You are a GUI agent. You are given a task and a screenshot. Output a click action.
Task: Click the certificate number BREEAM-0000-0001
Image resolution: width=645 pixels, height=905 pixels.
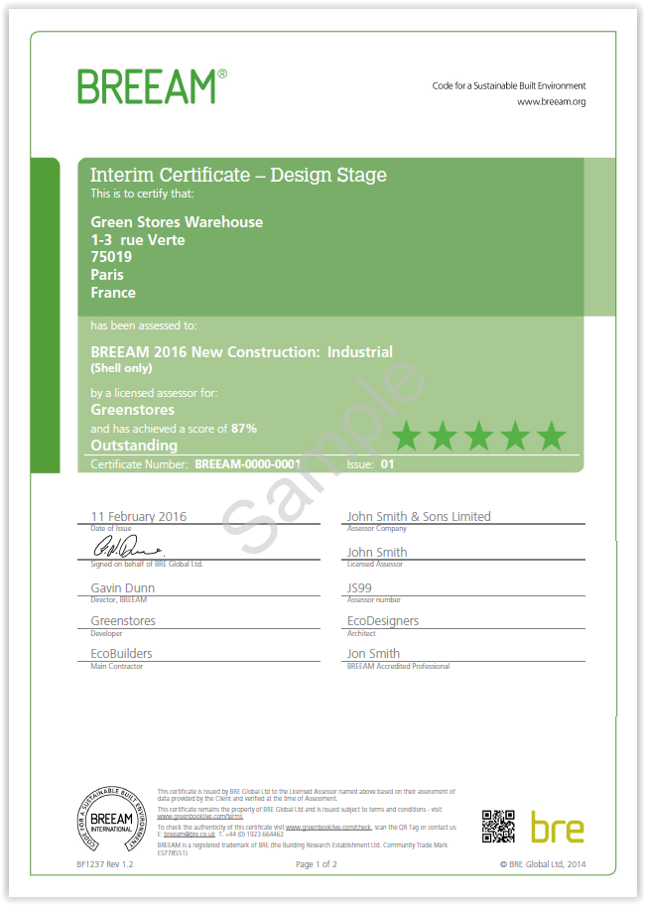[247, 463]
